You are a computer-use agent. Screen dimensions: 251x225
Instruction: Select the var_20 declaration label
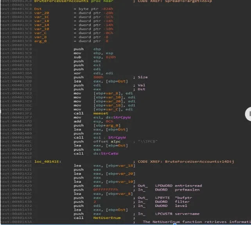pos(41,13)
